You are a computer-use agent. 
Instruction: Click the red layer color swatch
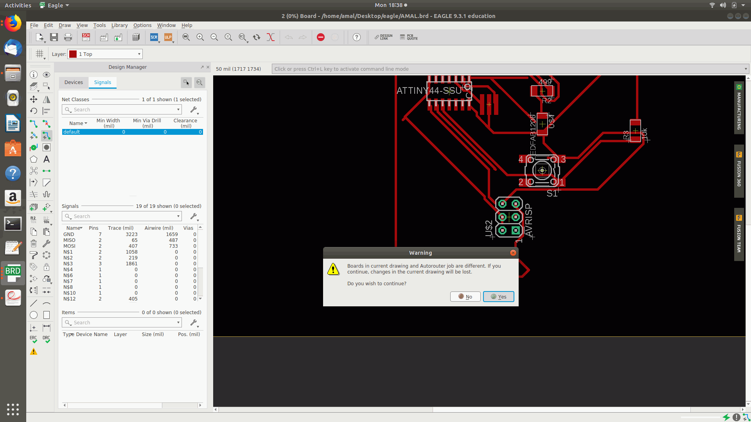pos(73,54)
